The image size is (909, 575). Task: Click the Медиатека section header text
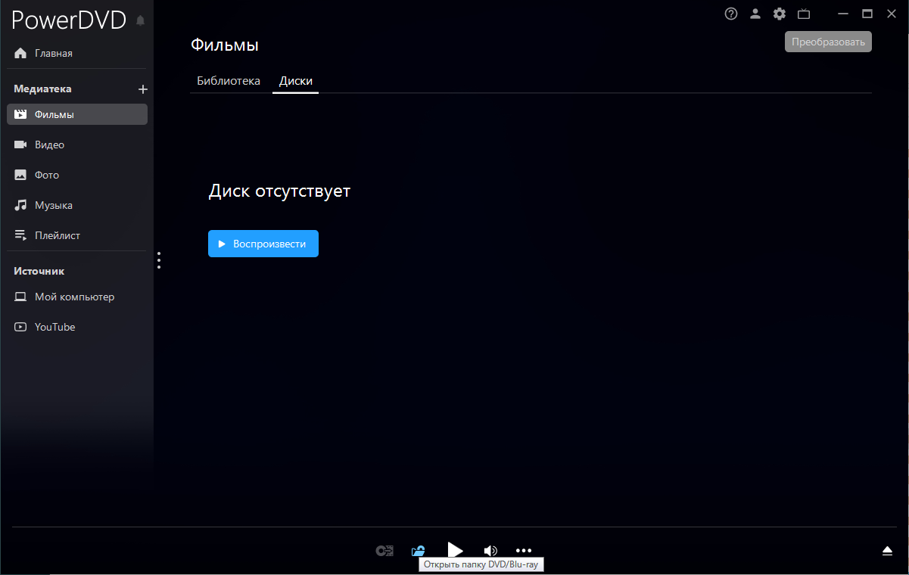click(x=42, y=89)
